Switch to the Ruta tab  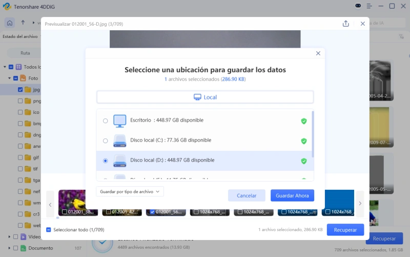(x=25, y=53)
